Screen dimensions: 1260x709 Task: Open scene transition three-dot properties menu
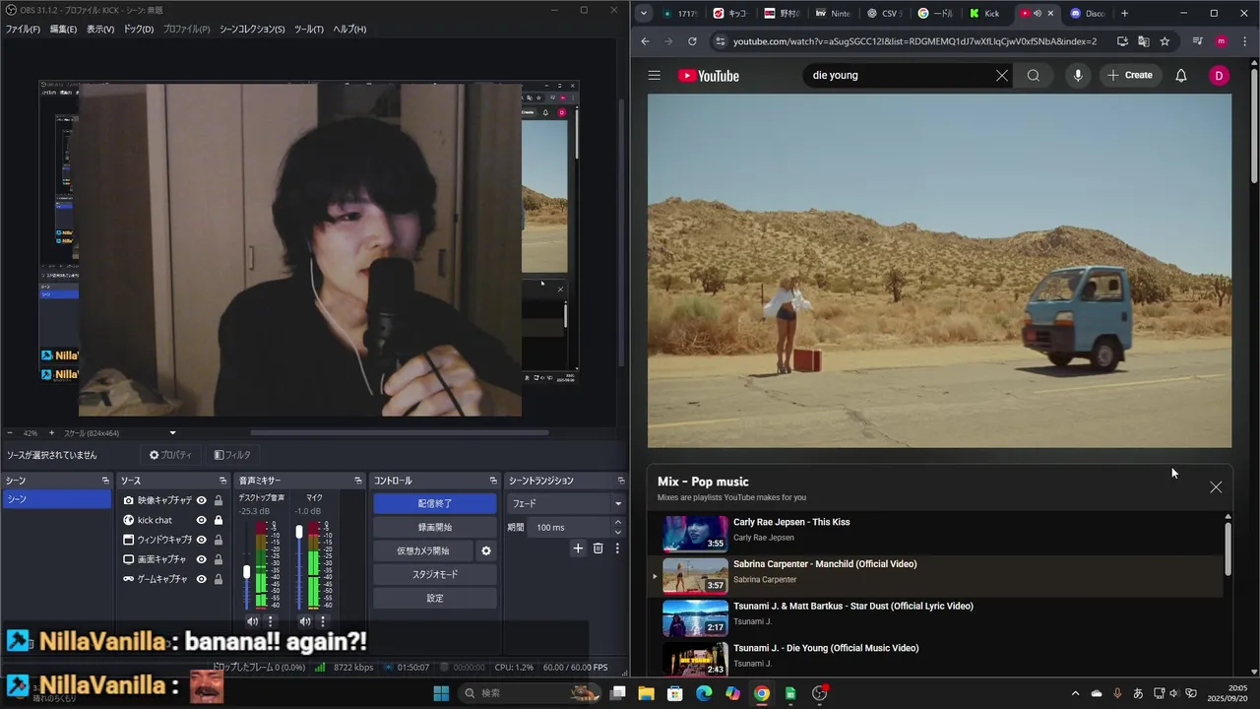pyautogui.click(x=617, y=548)
